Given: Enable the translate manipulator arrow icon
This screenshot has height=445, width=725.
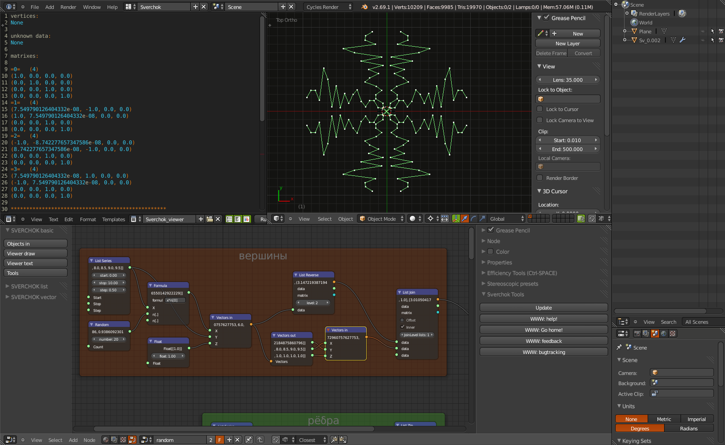Looking at the screenshot, I should (x=465, y=219).
